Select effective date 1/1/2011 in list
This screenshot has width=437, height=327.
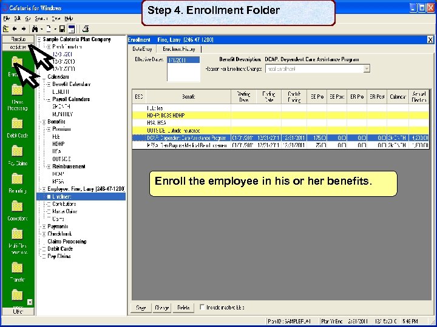(x=183, y=60)
